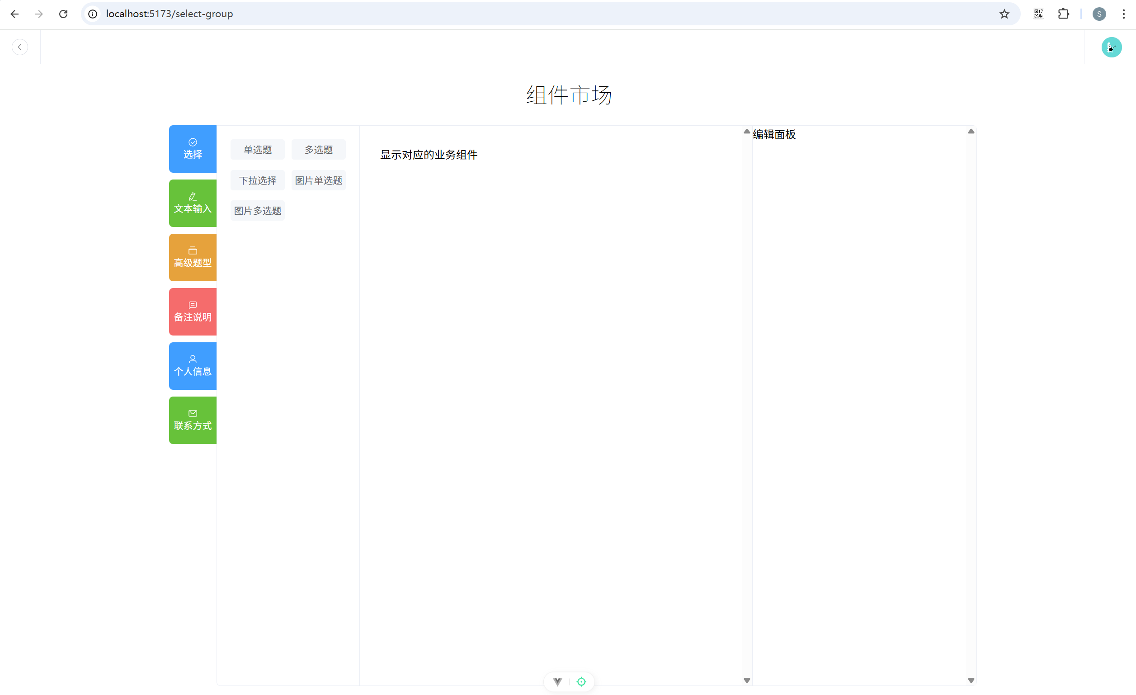The image size is (1136, 695).
Task: Open Vue DevTools floating icon
Action: [557, 681]
